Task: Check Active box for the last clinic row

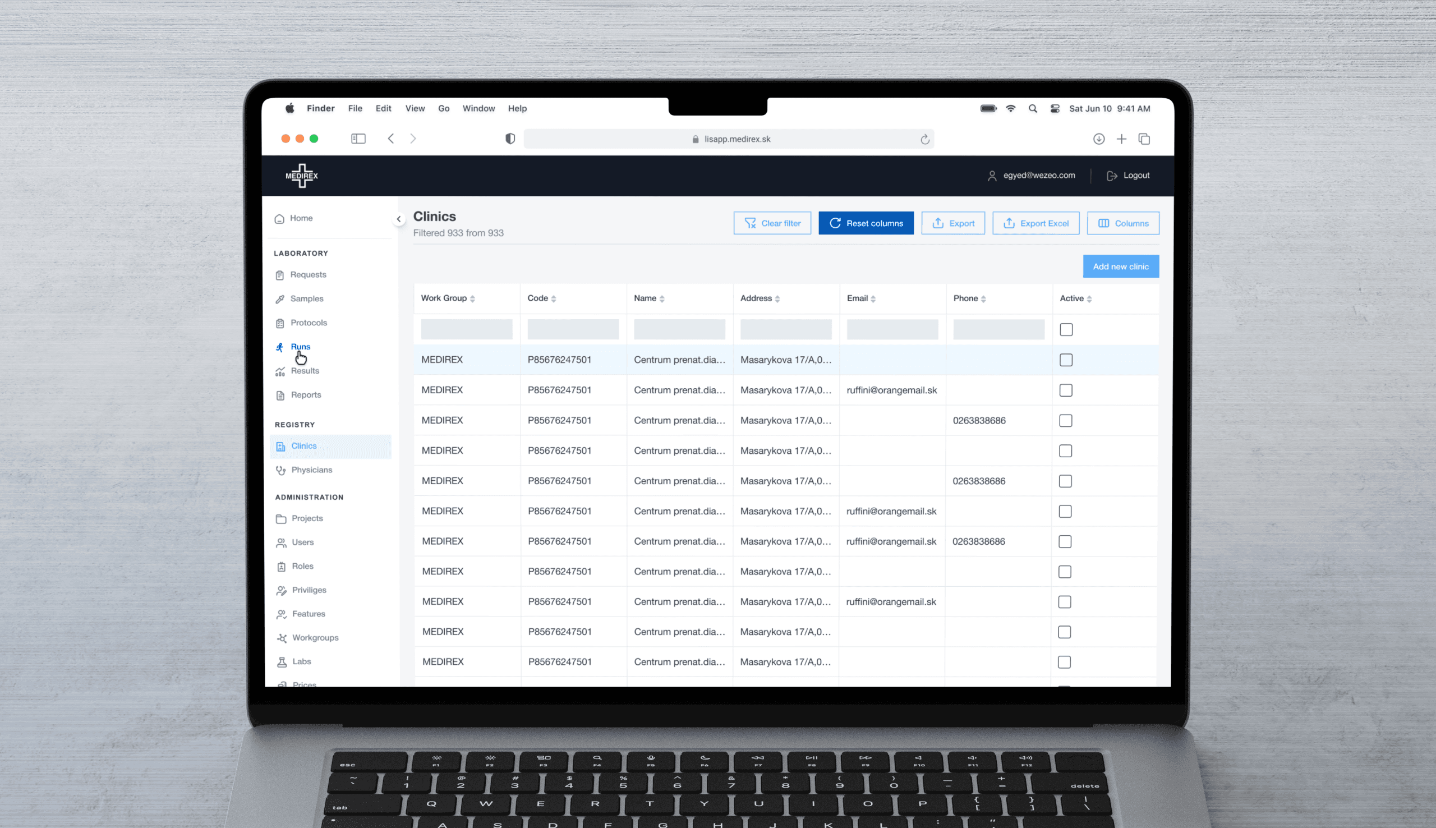Action: point(1064,662)
